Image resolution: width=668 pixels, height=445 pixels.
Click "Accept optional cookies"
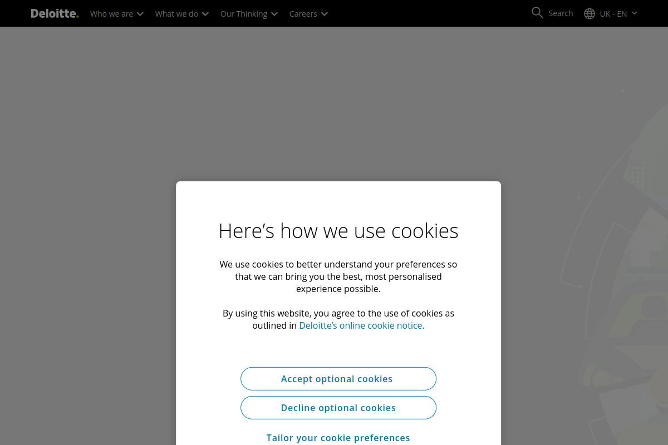pyautogui.click(x=338, y=378)
